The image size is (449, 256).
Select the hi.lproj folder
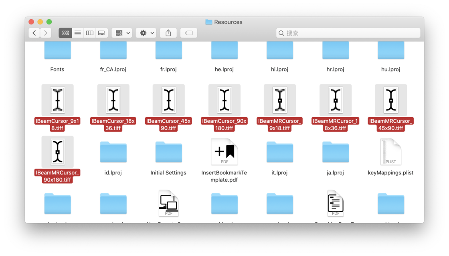point(280,50)
